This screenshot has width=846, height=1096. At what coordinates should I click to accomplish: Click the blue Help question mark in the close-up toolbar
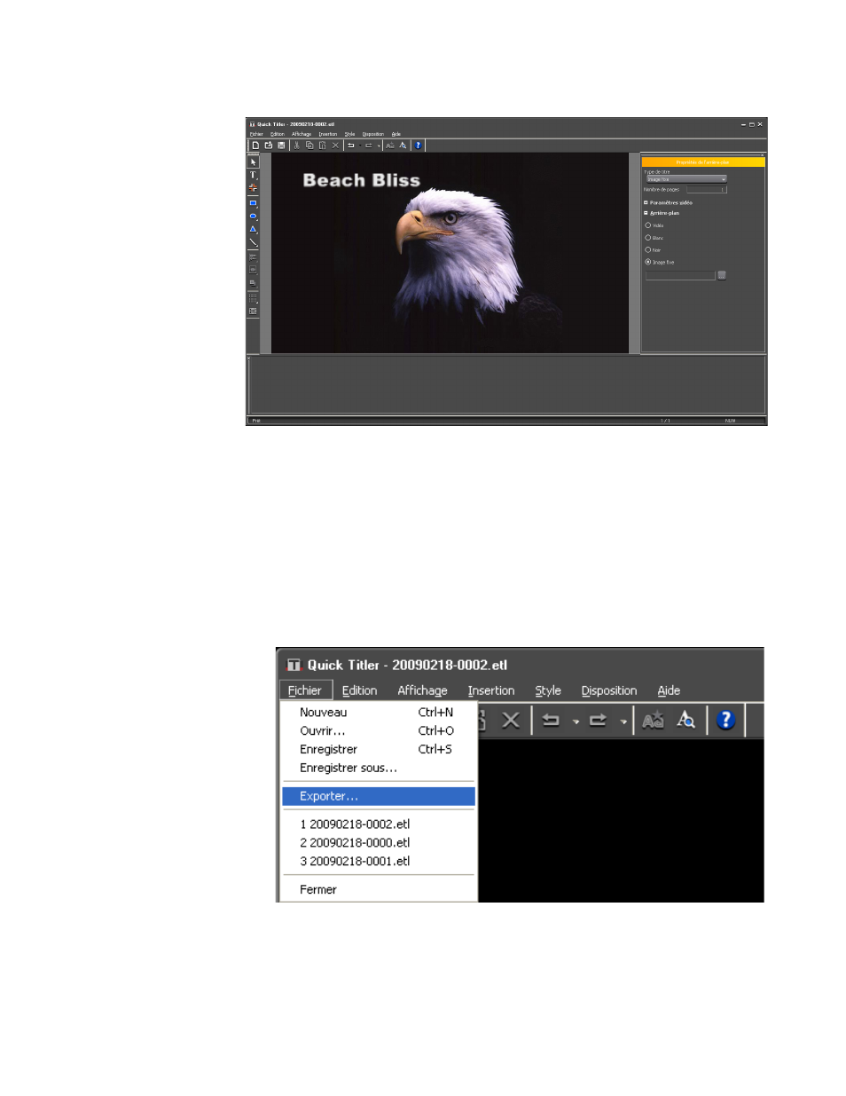point(725,720)
